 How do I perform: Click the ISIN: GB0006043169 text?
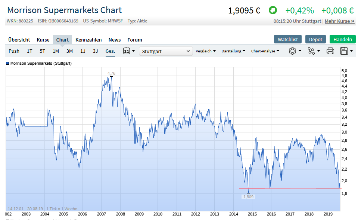tap(58, 21)
